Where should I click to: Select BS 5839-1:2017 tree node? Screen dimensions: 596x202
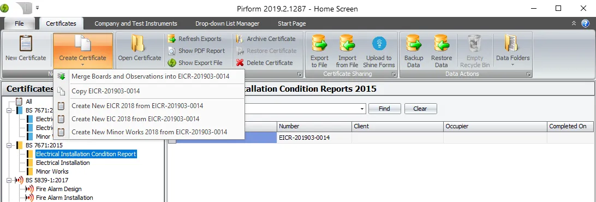click(47, 180)
